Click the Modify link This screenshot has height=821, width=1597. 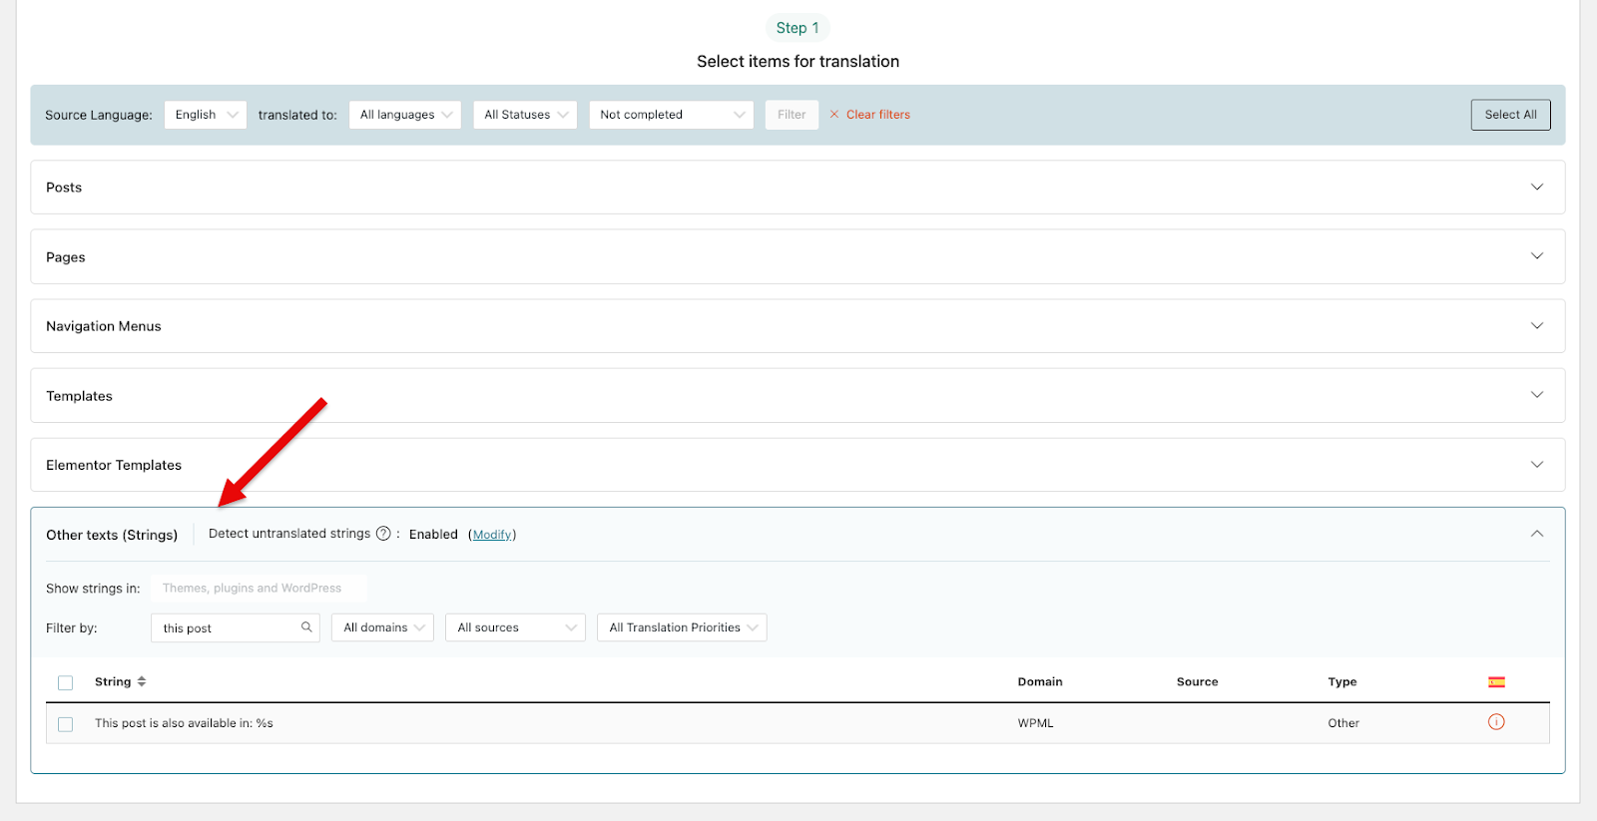click(493, 535)
